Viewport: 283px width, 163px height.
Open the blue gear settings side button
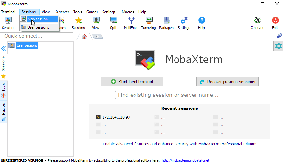pyautogui.click(x=278, y=46)
